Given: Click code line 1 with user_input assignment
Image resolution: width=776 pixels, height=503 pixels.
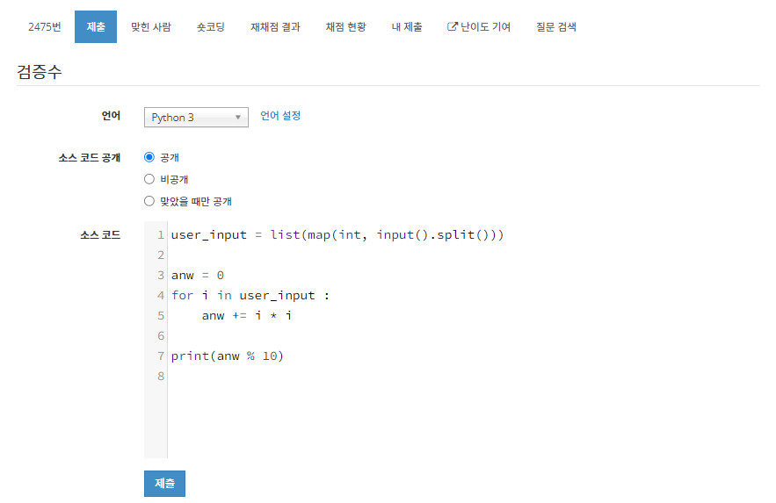Looking at the screenshot, I should (x=337, y=234).
